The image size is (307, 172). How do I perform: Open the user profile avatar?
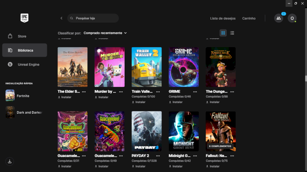click(292, 18)
